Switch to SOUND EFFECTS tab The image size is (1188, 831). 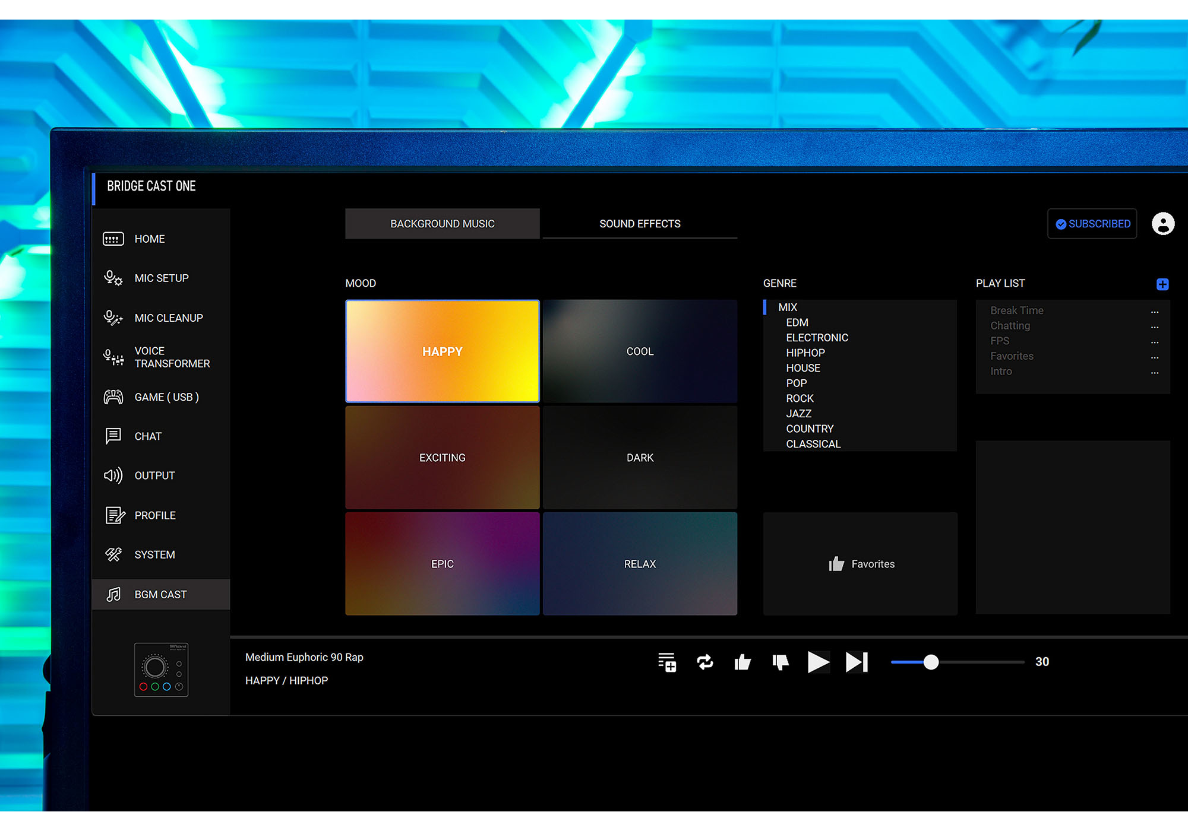tap(640, 224)
